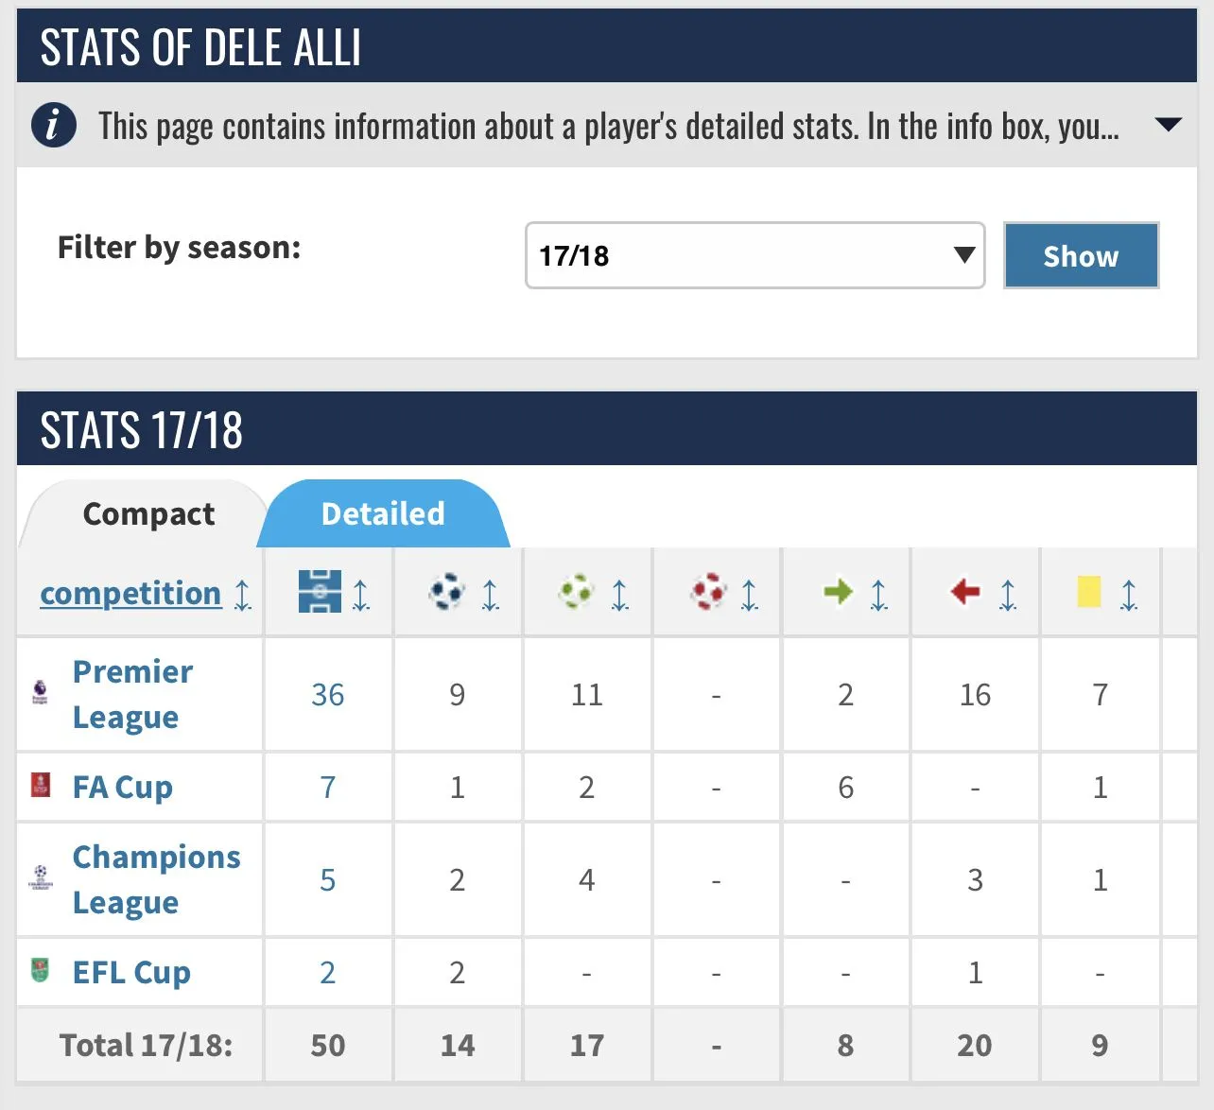The width and height of the screenshot is (1214, 1110).
Task: Click the green assists ball icon
Action: tap(577, 592)
